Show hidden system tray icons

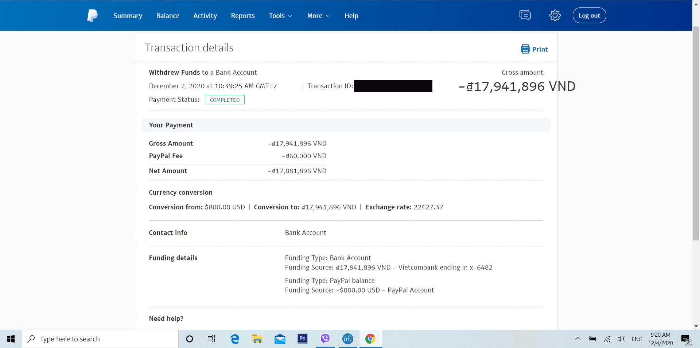tap(578, 339)
